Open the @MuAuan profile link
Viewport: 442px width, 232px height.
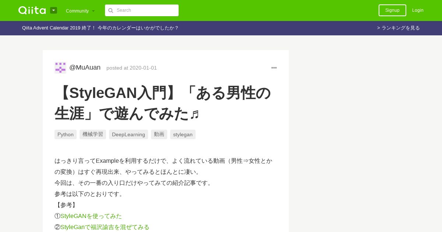coord(85,67)
